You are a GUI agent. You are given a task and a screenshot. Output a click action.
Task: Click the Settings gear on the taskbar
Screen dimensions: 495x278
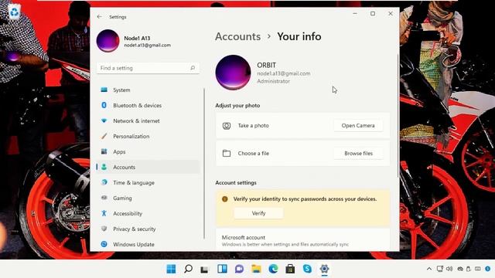[324, 269]
